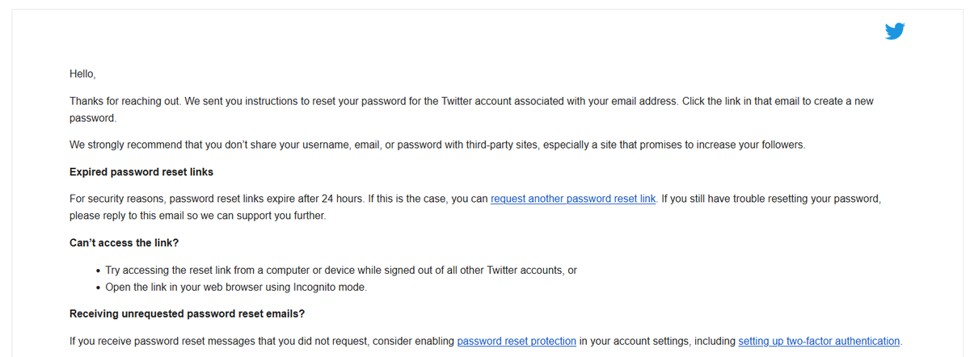Click the bullet about signing out of accounts
The height and width of the screenshot is (357, 970).
341,271
